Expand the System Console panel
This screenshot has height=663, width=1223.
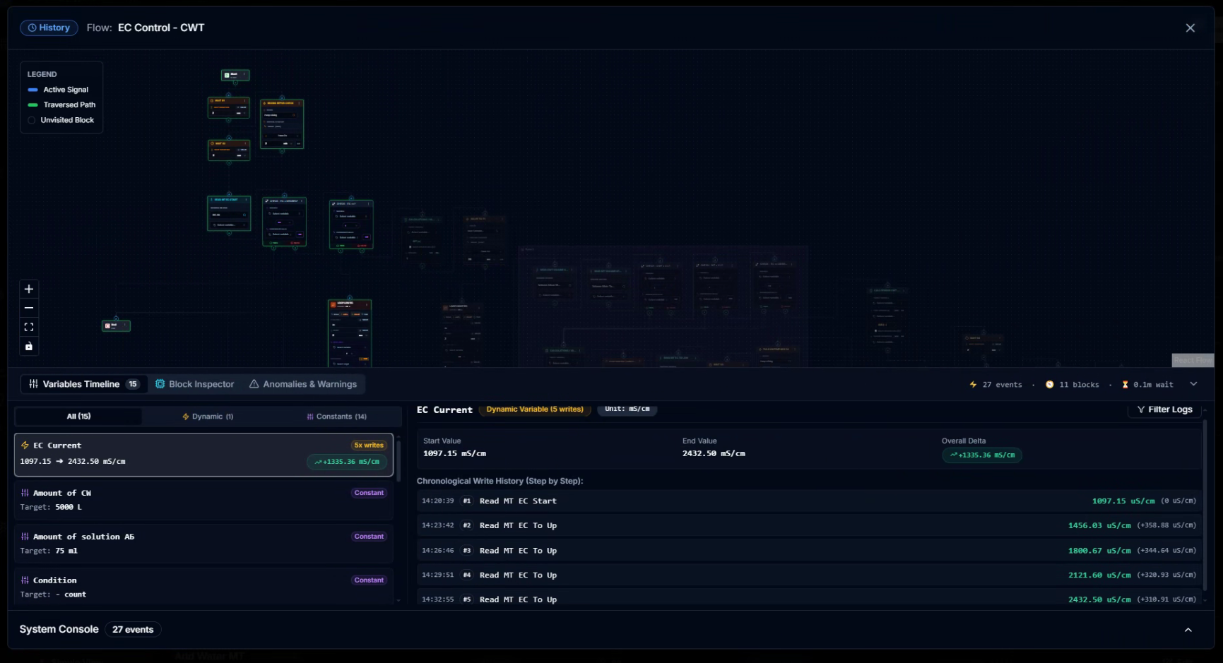(1188, 630)
